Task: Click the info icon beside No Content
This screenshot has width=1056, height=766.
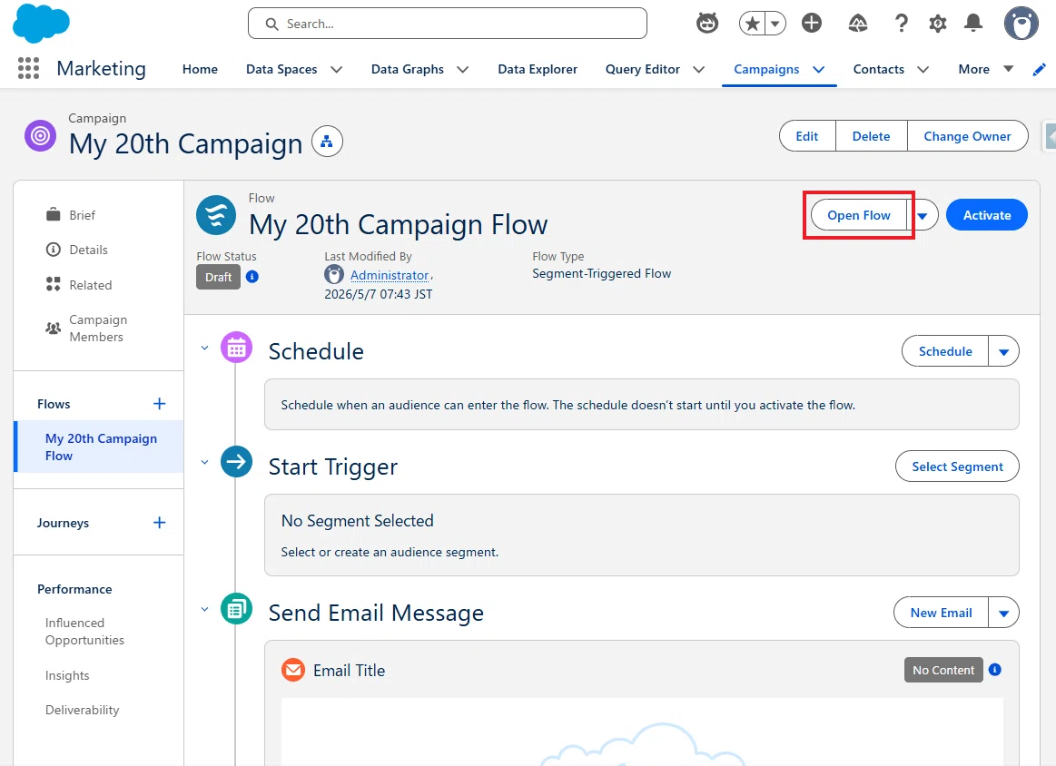Action: click(x=995, y=670)
